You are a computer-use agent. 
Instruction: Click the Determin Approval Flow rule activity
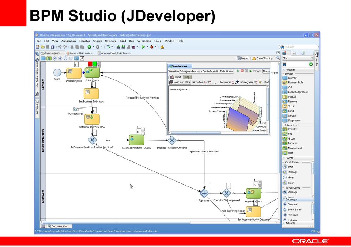[x=92, y=119]
